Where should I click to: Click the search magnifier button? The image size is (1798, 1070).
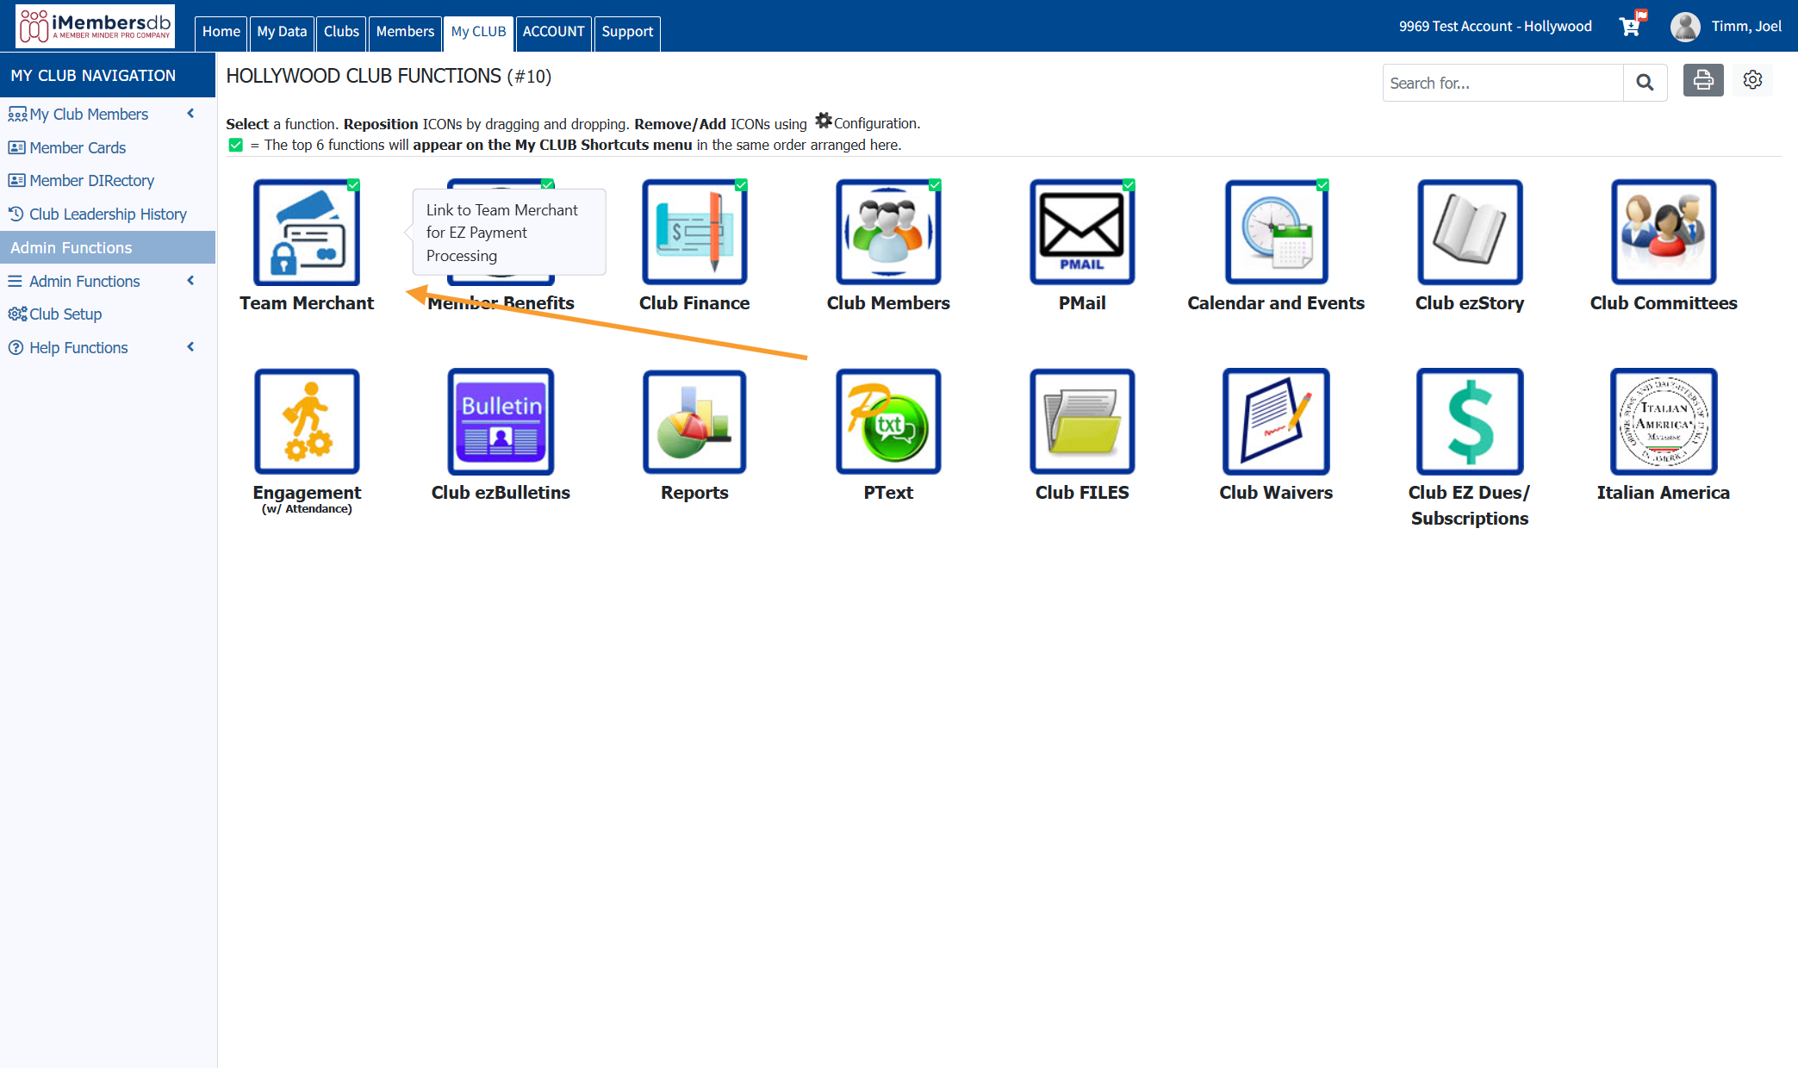pos(1645,83)
